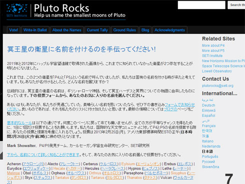Viewport: 245px width, 184px height.
Task: Switch language to Español
Action: [208, 115]
